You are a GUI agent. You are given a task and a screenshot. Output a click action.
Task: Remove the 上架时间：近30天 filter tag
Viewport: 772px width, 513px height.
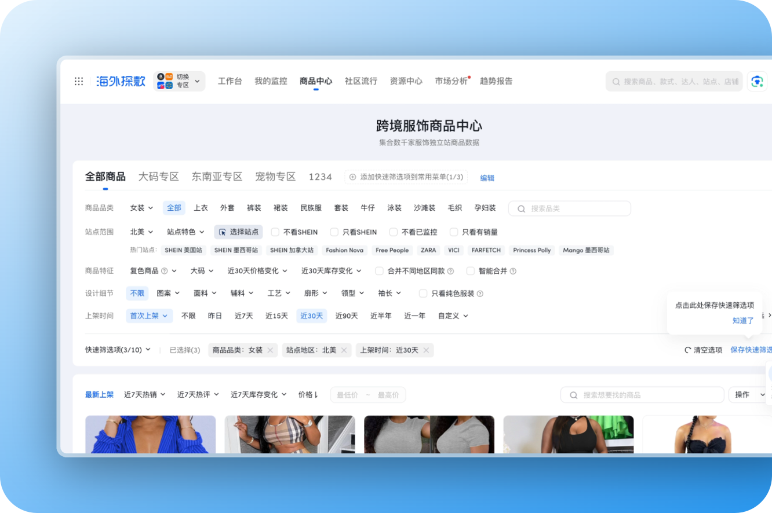tap(426, 350)
